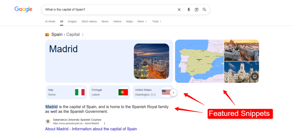This screenshot has height=135, width=293.
Task: Open Google Lens image search icon
Action: point(197,10)
